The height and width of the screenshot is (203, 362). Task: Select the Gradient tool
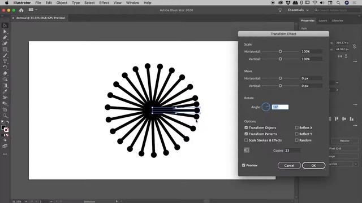click(x=5, y=85)
